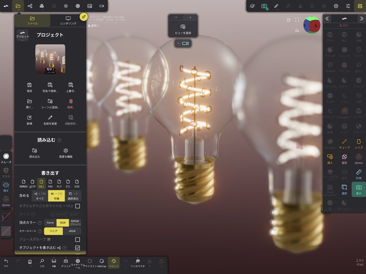Select the FBX export format

coord(50,184)
